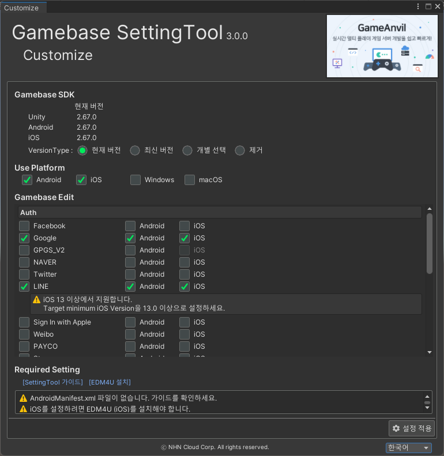Click the AndroidManifest.xml warning icon
444x456 pixels.
(23, 398)
